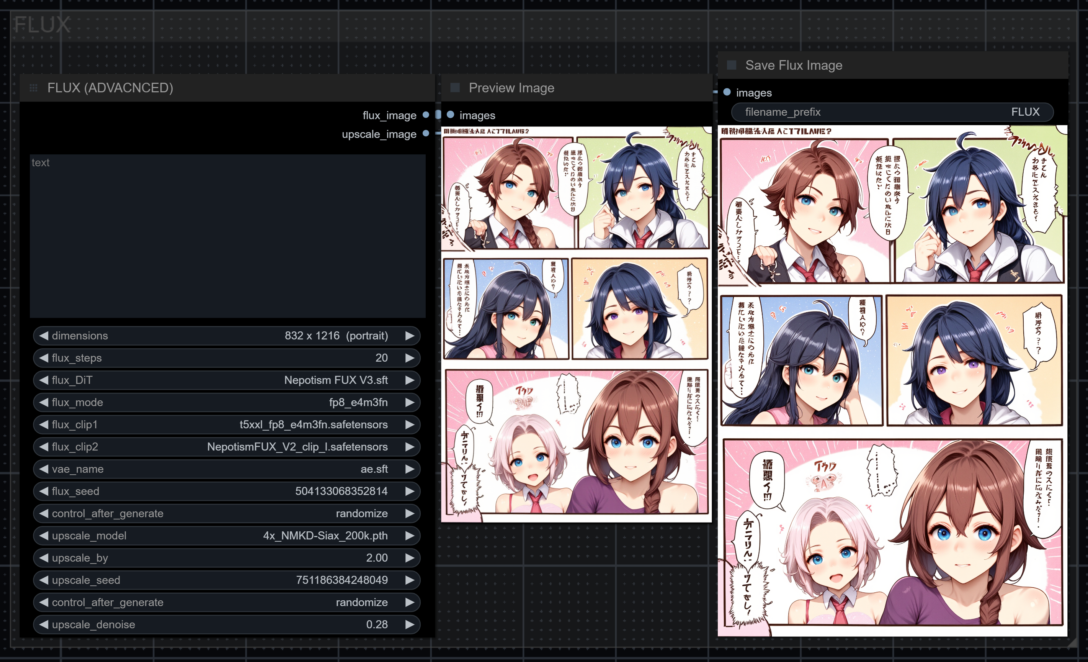Adjust the upscale_denoise value slider

click(226, 624)
